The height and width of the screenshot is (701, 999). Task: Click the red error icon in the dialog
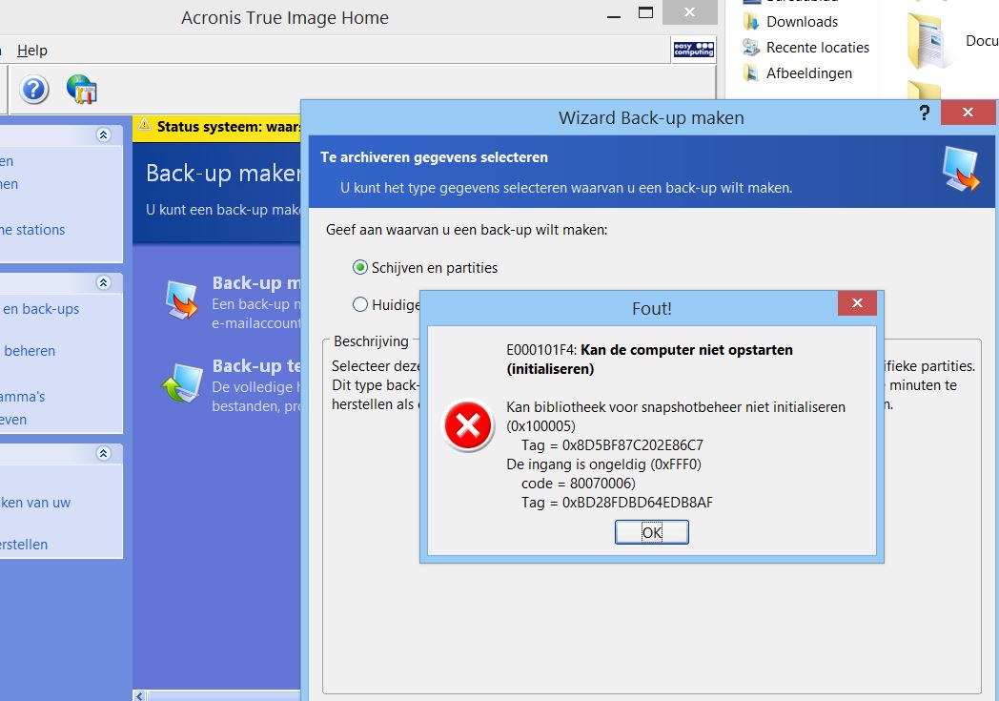point(468,425)
